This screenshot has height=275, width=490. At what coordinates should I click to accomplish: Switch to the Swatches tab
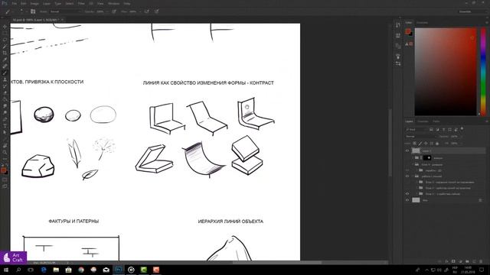coord(422,23)
